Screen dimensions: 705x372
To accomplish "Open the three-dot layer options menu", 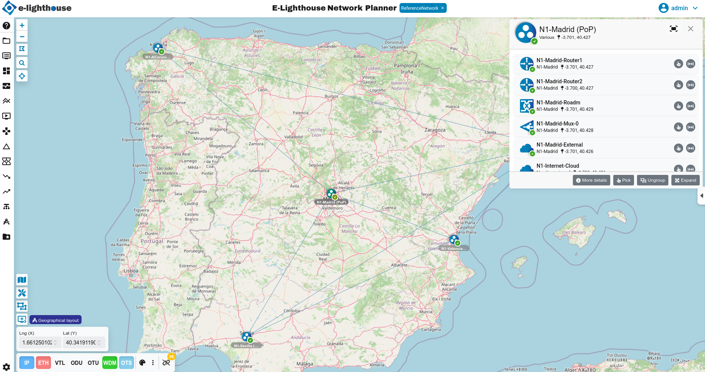I will click(x=153, y=363).
